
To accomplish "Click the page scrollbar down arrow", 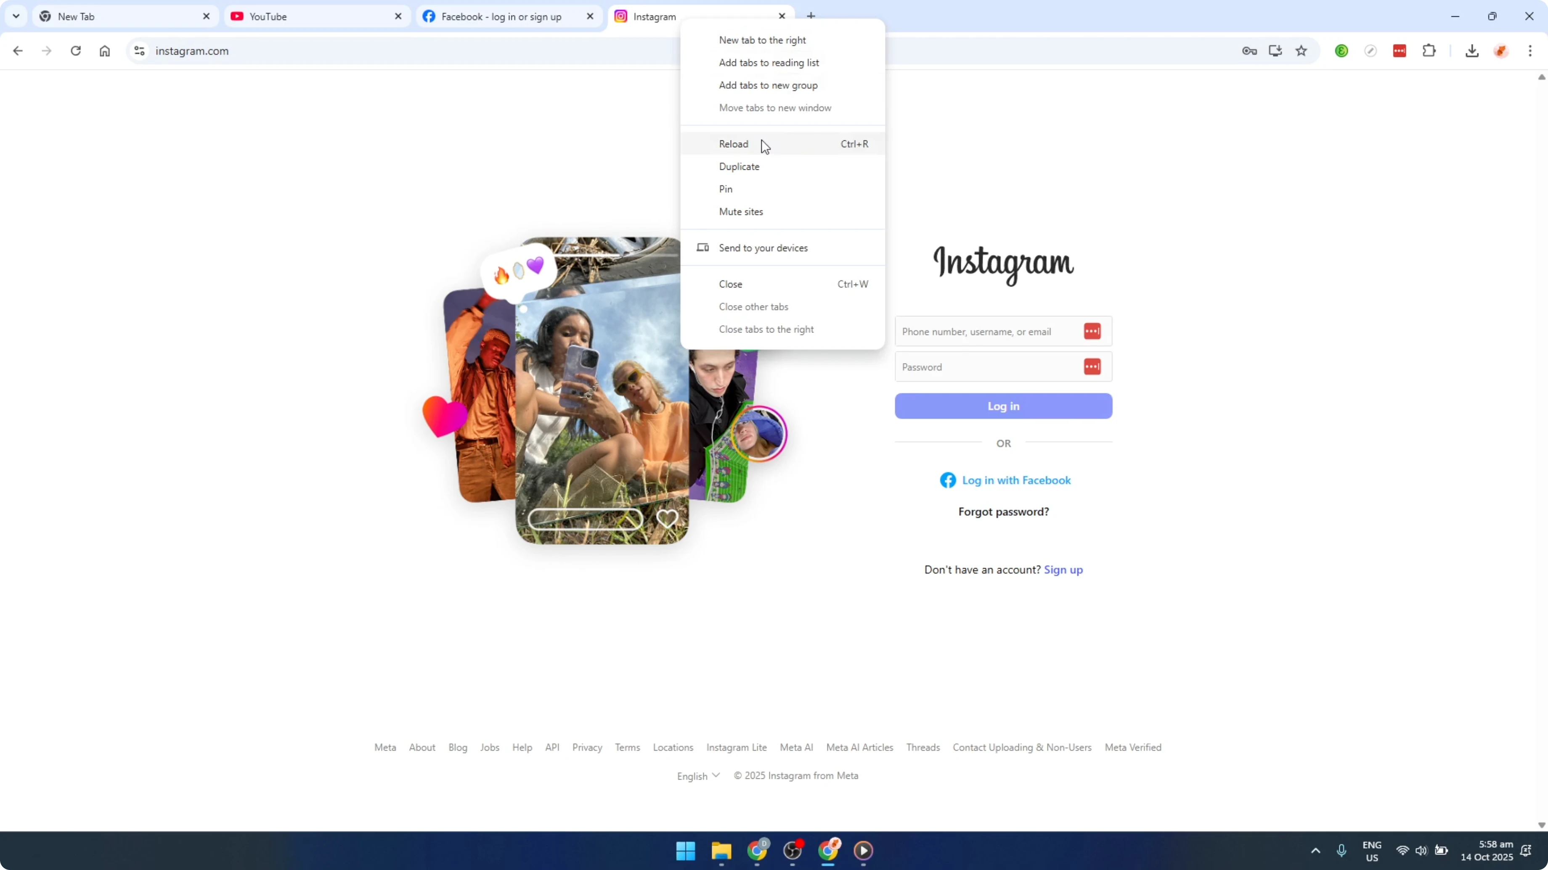I will pyautogui.click(x=1541, y=825).
